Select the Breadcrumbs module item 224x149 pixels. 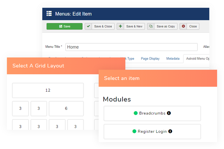coord(152,113)
